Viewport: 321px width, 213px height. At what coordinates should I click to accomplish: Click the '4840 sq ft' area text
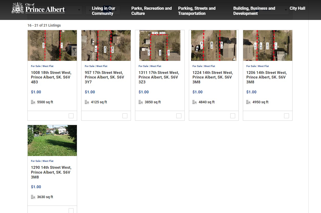click(x=206, y=102)
